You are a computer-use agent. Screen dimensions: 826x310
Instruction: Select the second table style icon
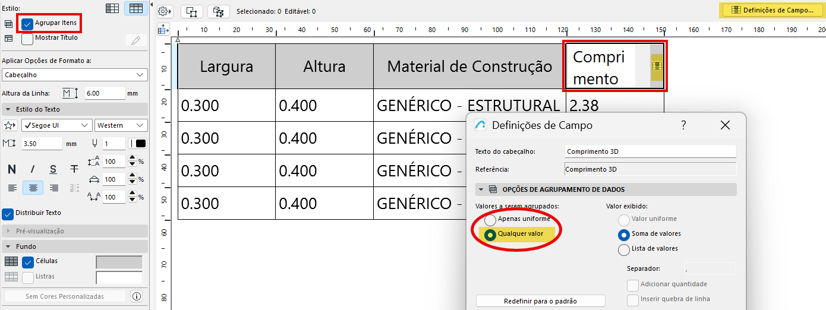136,8
